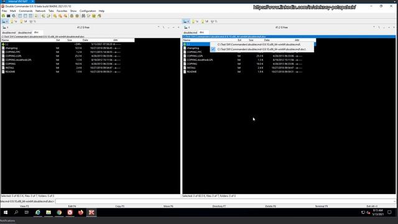Toggle Flat view toolbar icon

[x=37, y=16]
